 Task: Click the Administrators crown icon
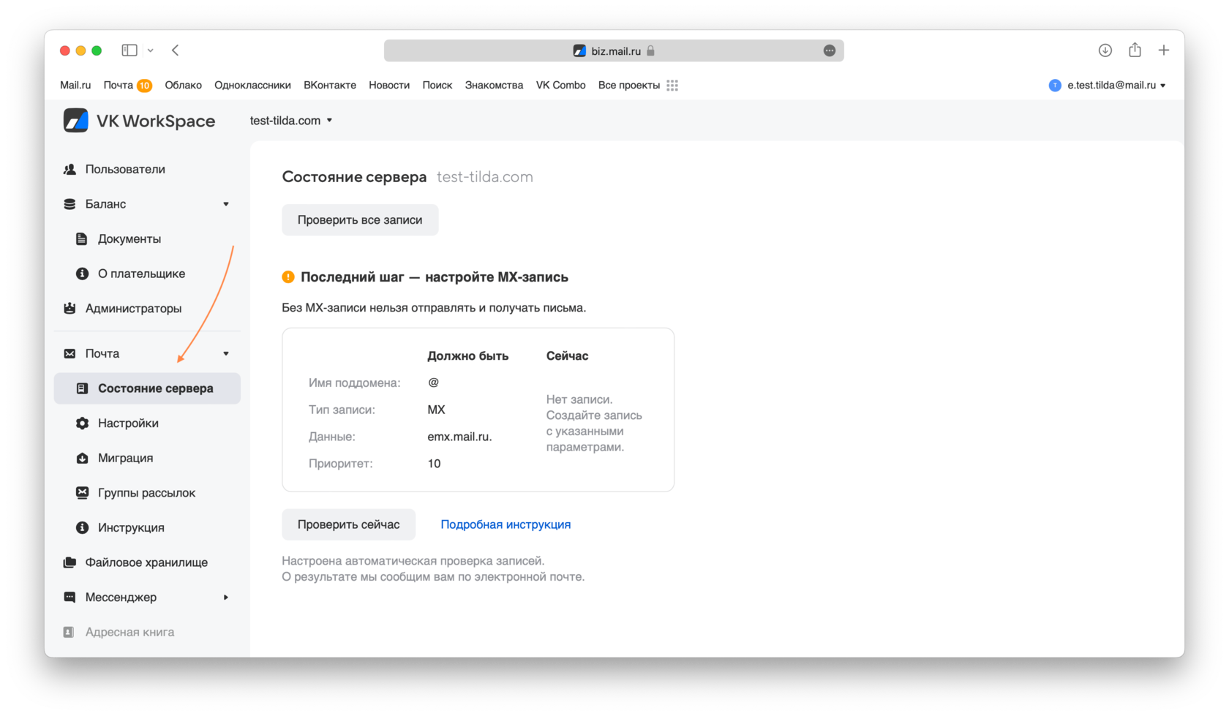coord(69,309)
